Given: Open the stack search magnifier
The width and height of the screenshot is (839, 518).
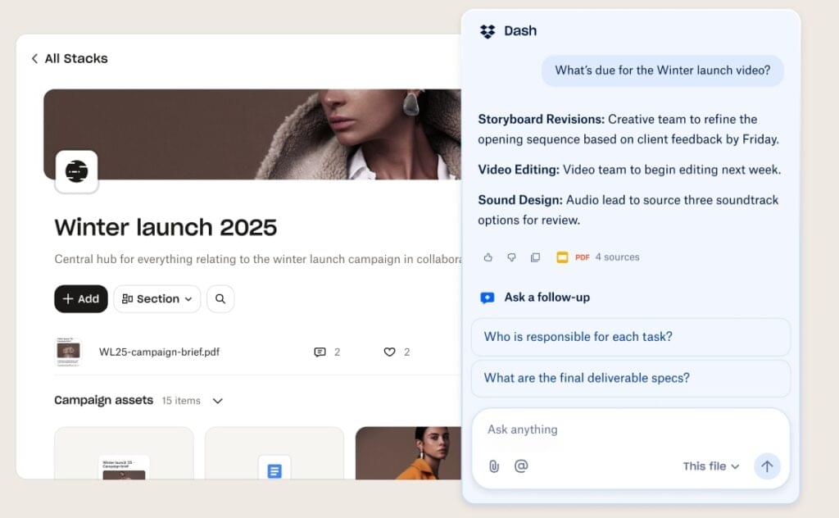Looking at the screenshot, I should pyautogui.click(x=220, y=298).
